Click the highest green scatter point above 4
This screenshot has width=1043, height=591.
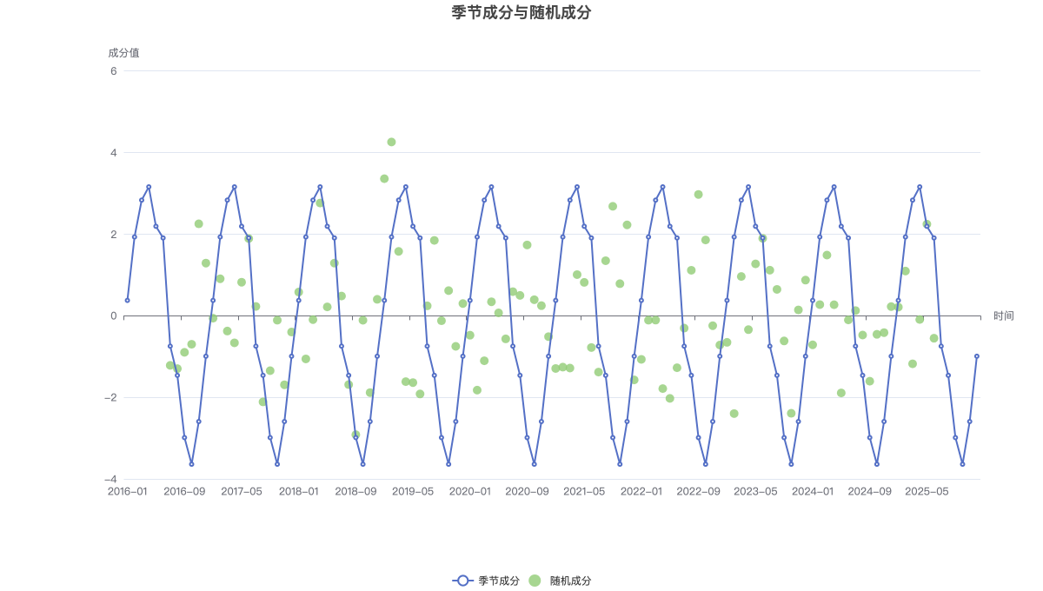click(391, 142)
